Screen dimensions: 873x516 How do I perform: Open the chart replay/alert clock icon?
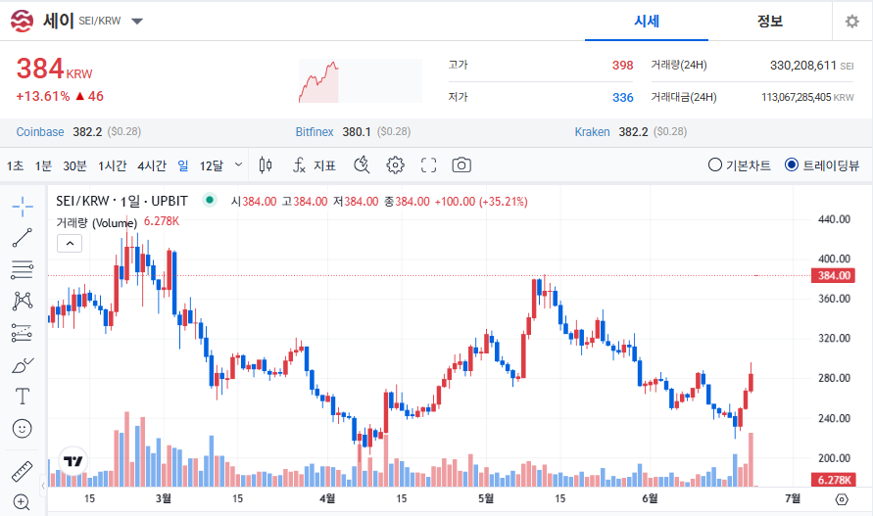[x=362, y=165]
